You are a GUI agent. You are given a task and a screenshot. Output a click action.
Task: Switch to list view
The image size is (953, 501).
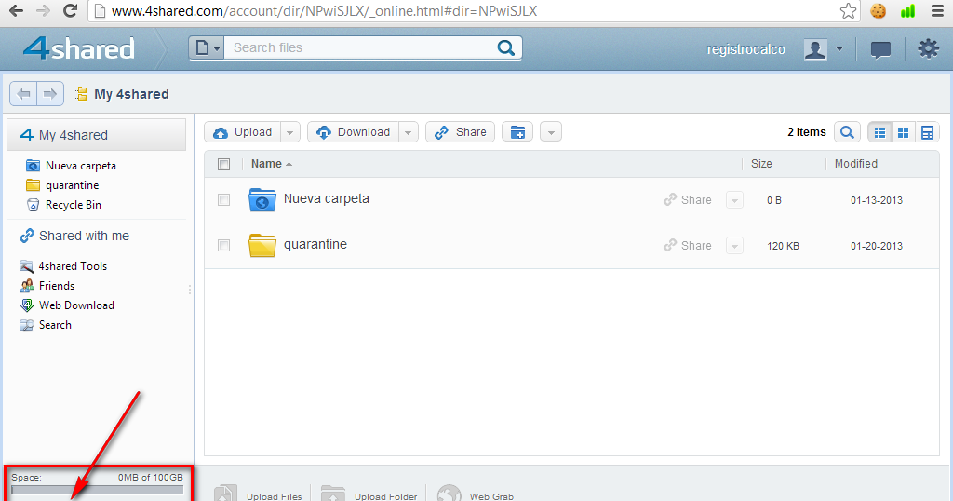(x=879, y=132)
